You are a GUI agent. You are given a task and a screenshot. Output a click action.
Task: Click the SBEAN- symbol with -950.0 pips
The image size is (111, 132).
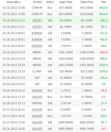coord(37,52)
